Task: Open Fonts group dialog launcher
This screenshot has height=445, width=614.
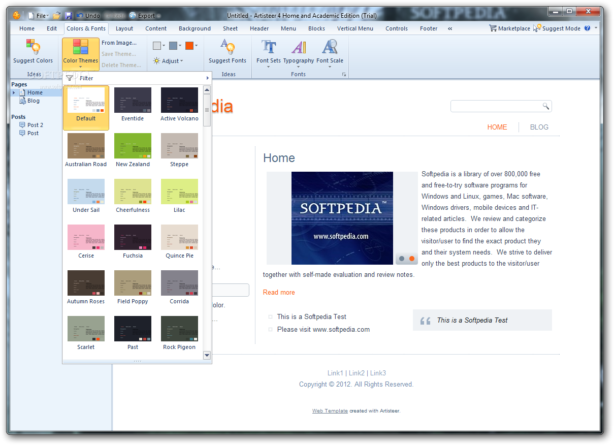Action: (x=344, y=75)
